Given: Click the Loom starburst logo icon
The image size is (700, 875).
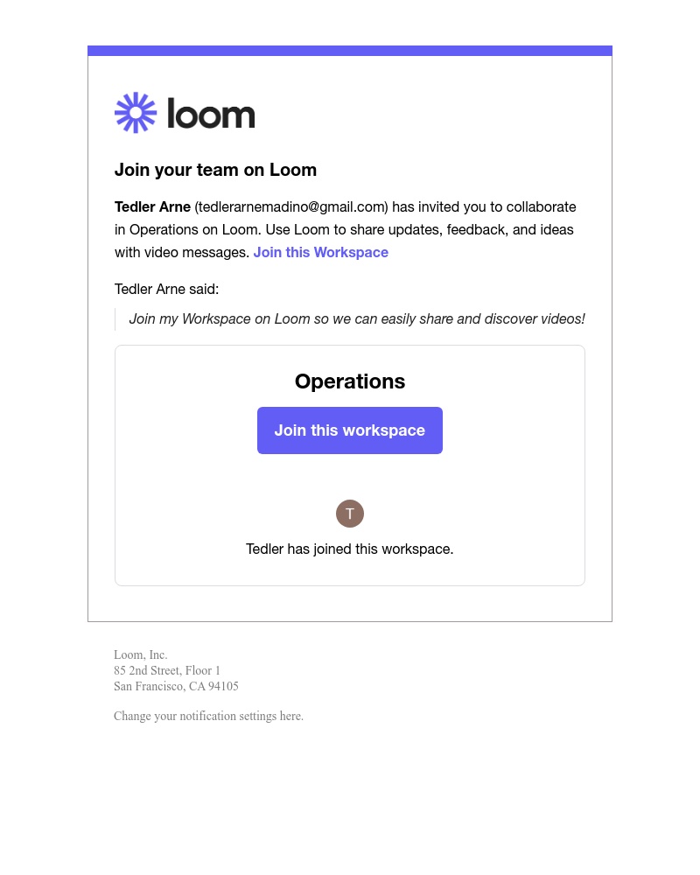Looking at the screenshot, I should [x=136, y=113].
